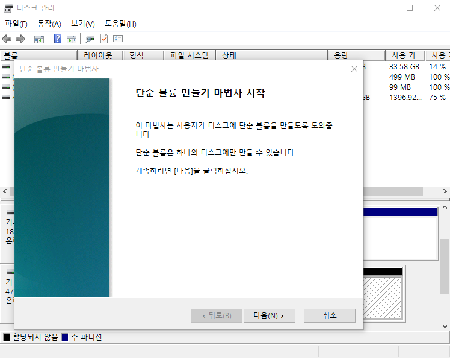Sort by the 볼륨 column header
Viewport: 450px width, 358px height.
coord(39,55)
